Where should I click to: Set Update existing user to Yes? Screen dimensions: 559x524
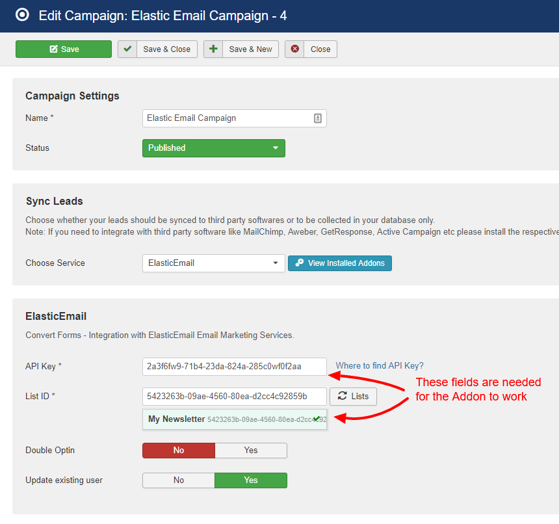pyautogui.click(x=251, y=480)
